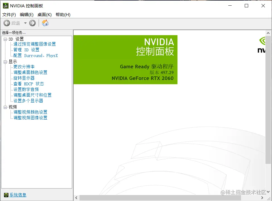
Task: Click the NVIDIA app icon in title bar
Action: (x=6, y=6)
